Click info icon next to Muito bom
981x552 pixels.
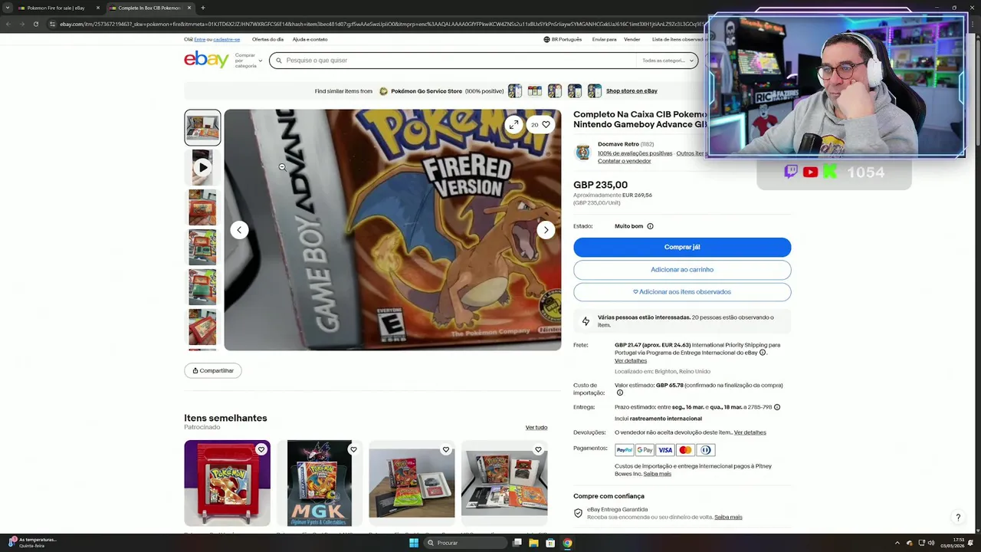pyautogui.click(x=650, y=226)
